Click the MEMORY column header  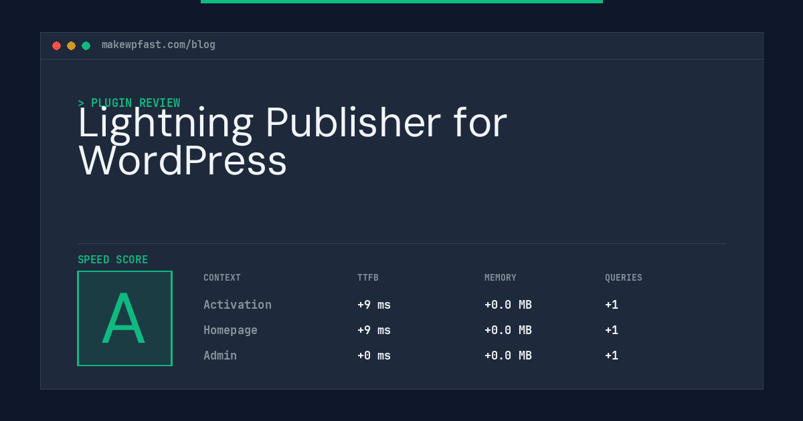click(501, 278)
